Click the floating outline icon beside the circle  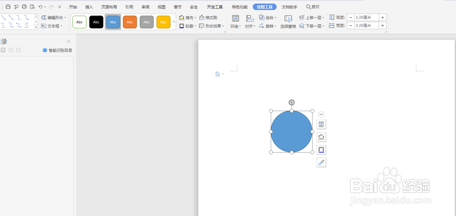tap(321, 149)
